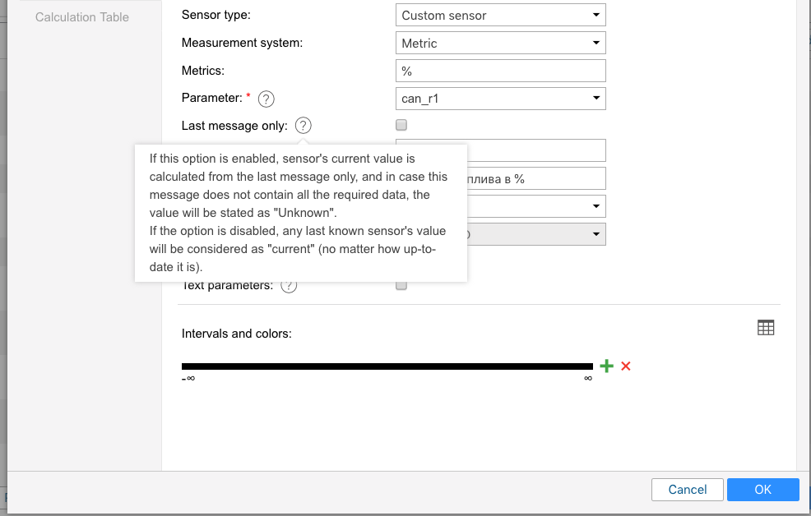Expand the Measurement system dropdown
The width and height of the screenshot is (811, 516).
click(x=500, y=43)
